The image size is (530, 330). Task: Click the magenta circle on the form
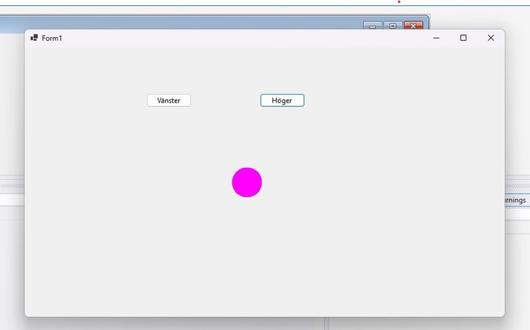tap(246, 183)
